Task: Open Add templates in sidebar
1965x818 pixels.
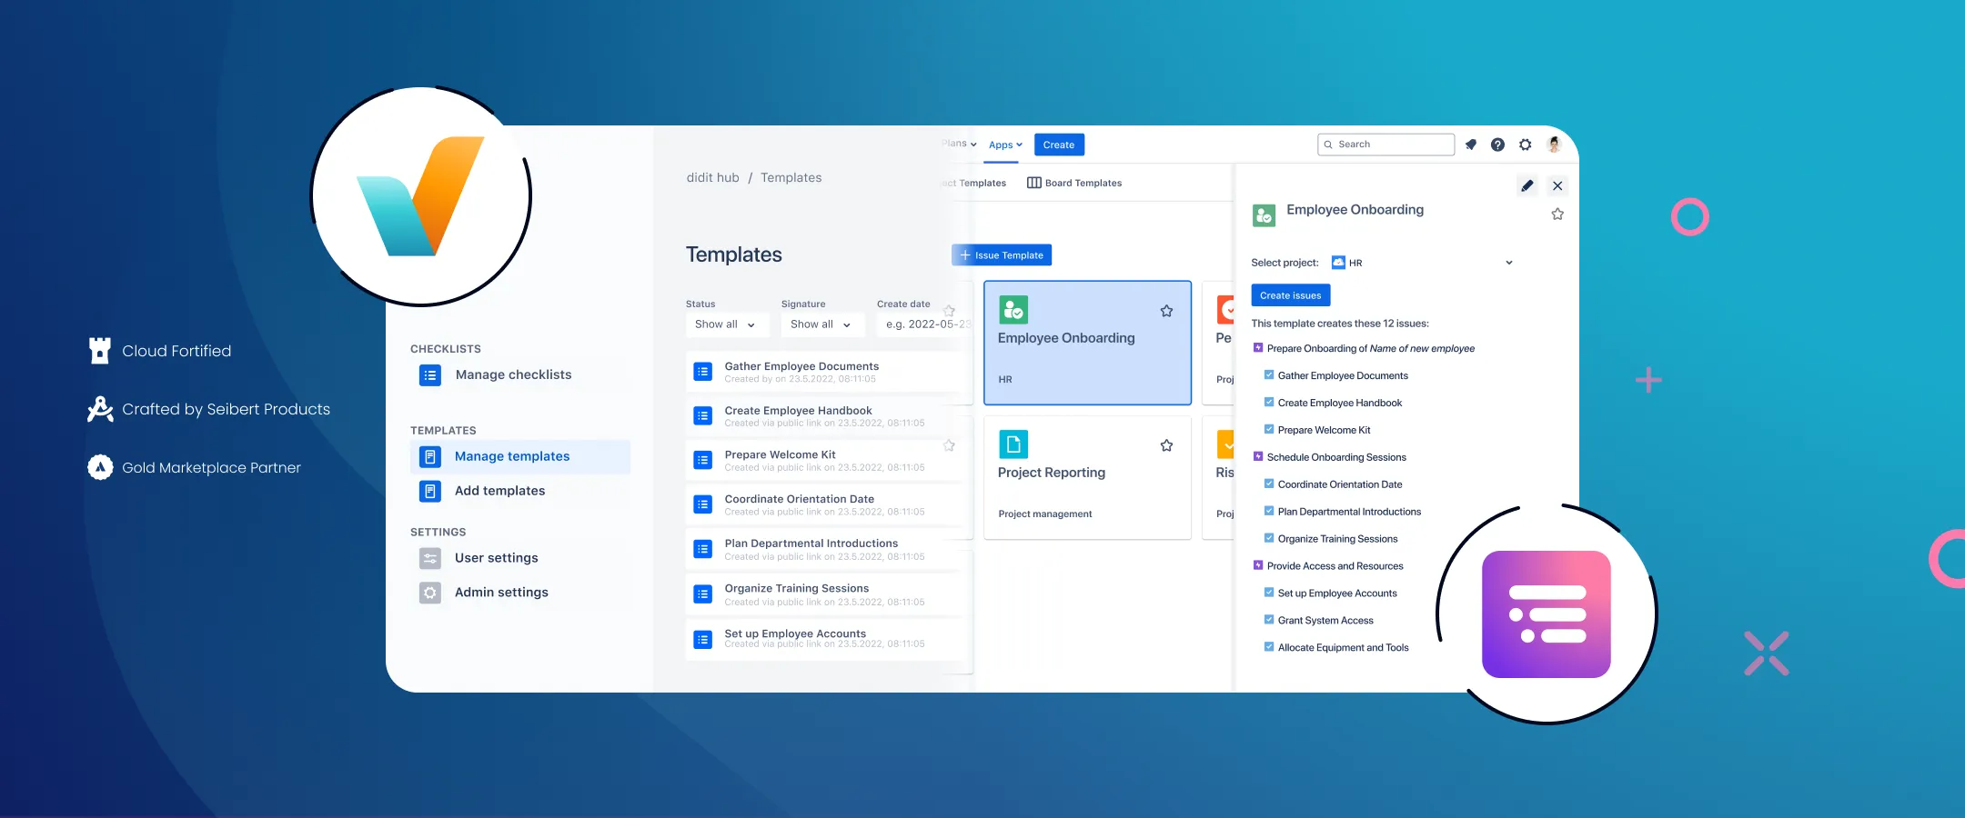Action: (520, 491)
